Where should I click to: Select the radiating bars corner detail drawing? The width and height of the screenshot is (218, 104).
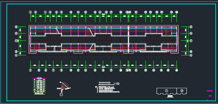click(64, 87)
